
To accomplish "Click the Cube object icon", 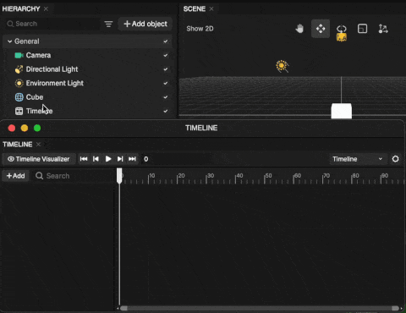I will click(x=19, y=97).
